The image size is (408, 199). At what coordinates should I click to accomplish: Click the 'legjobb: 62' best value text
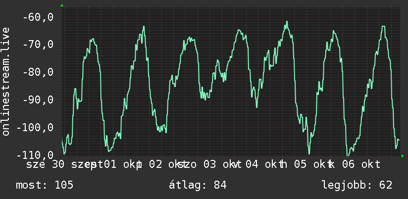(x=357, y=185)
